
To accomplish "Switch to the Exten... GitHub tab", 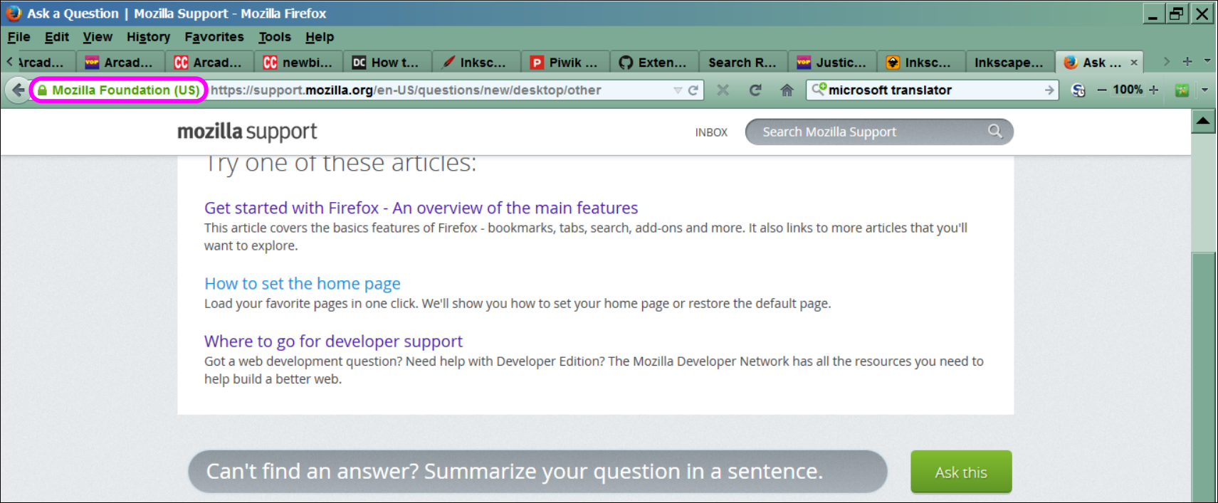I will 654,63.
